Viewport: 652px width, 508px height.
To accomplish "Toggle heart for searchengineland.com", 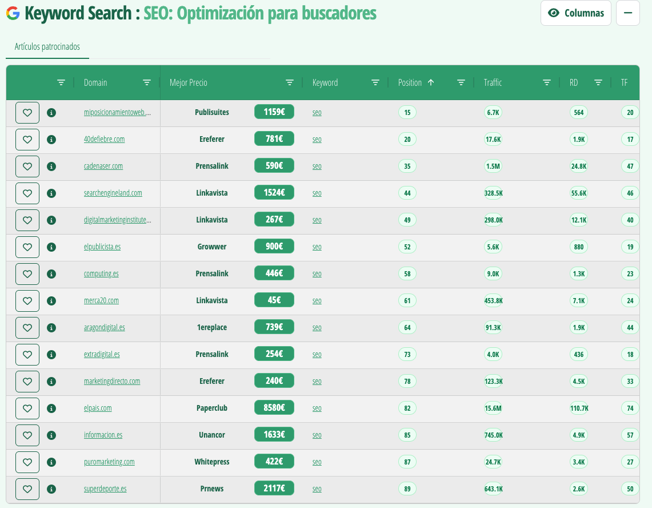I will click(x=27, y=193).
